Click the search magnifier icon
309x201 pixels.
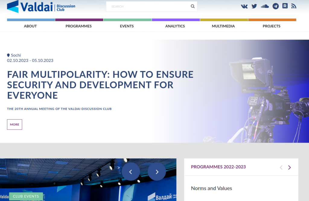pyautogui.click(x=193, y=6)
